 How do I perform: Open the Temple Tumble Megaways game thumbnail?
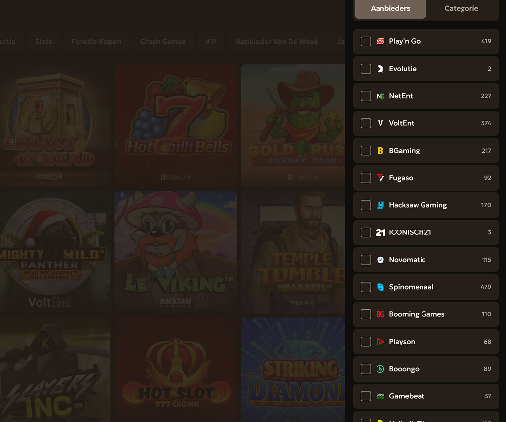293,252
